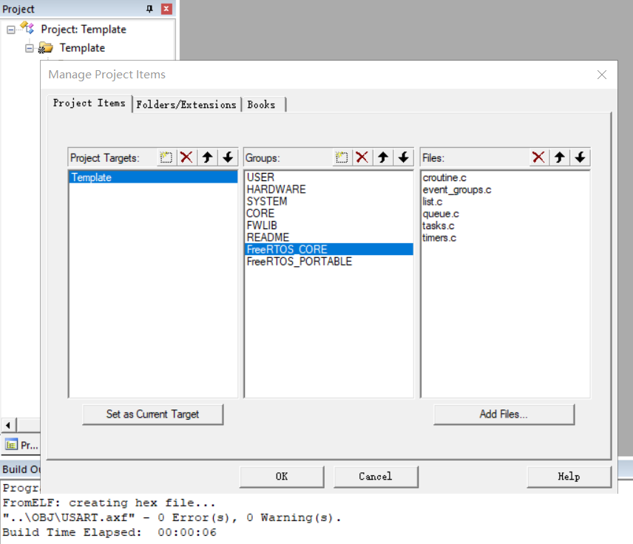Viewport: 633px width, 544px height.
Task: Pin the Project panel
Action: [x=150, y=9]
